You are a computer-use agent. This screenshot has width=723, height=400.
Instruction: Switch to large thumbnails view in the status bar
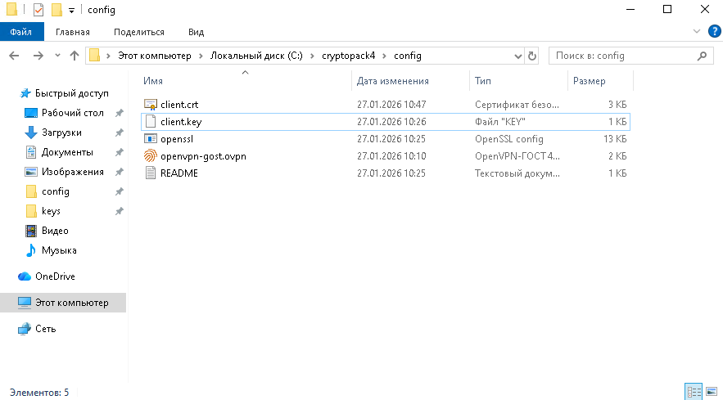click(x=709, y=392)
